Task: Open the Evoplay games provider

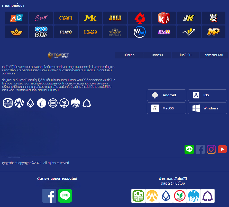Action: point(41,32)
